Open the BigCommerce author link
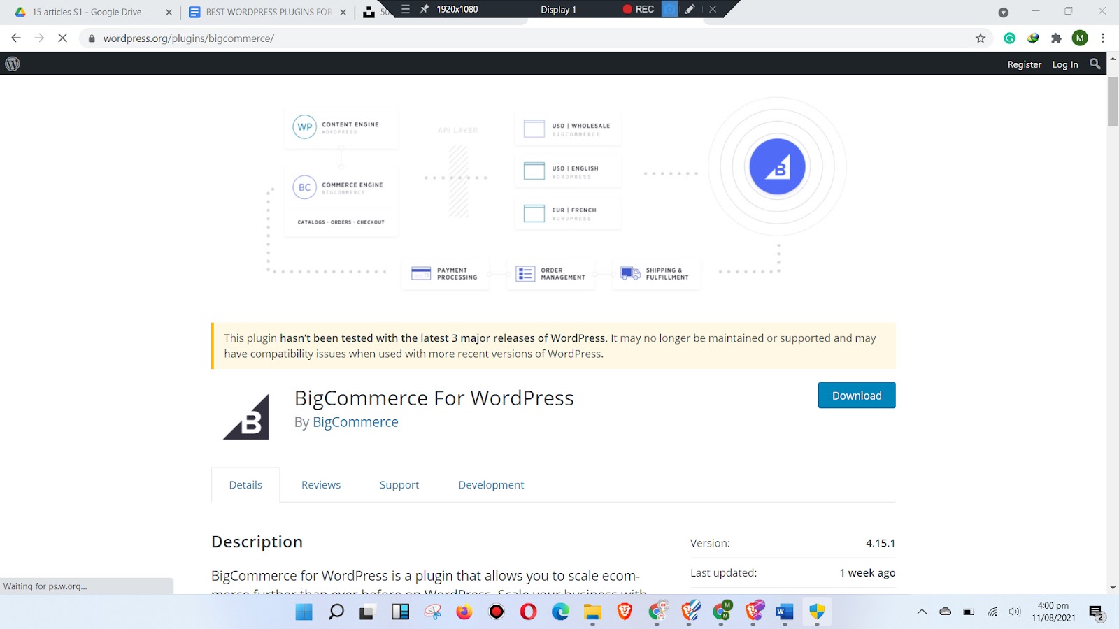1119x629 pixels. point(355,422)
